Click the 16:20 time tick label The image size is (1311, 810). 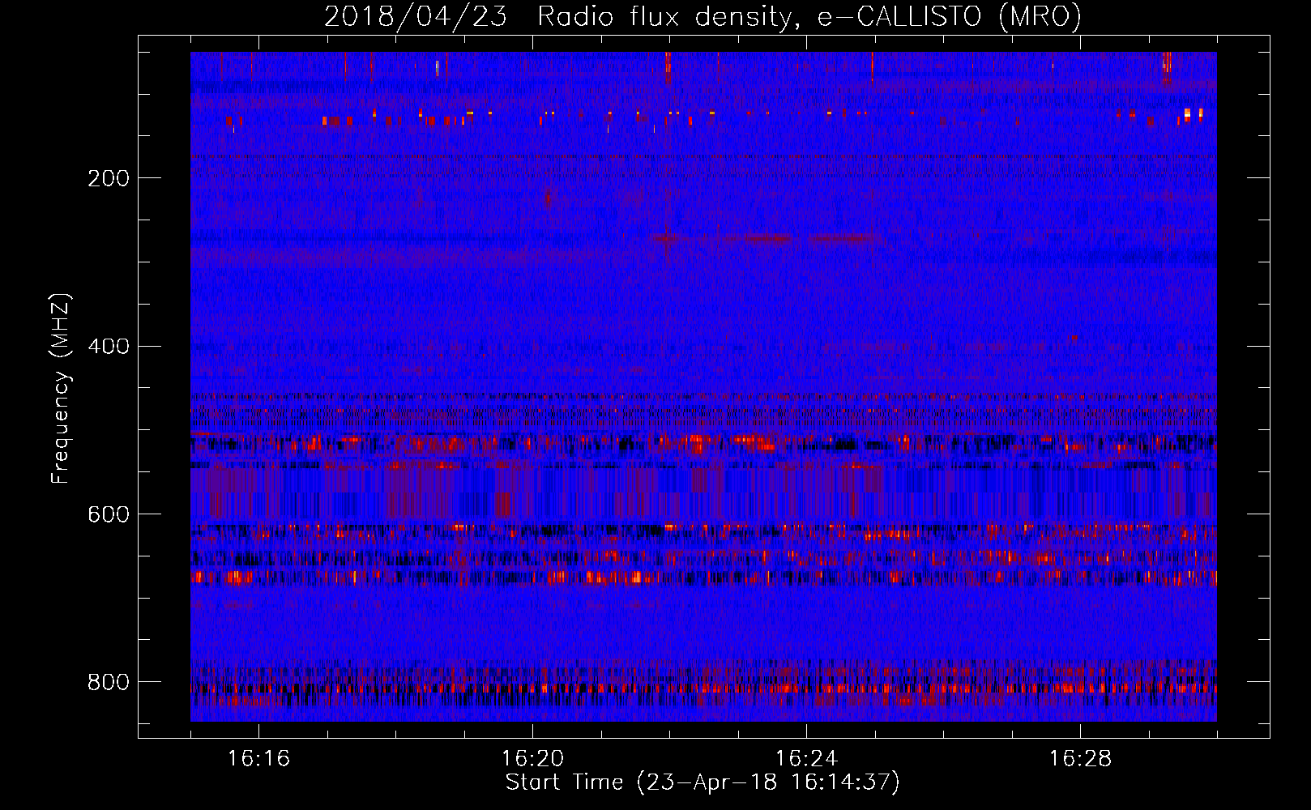tap(532, 759)
